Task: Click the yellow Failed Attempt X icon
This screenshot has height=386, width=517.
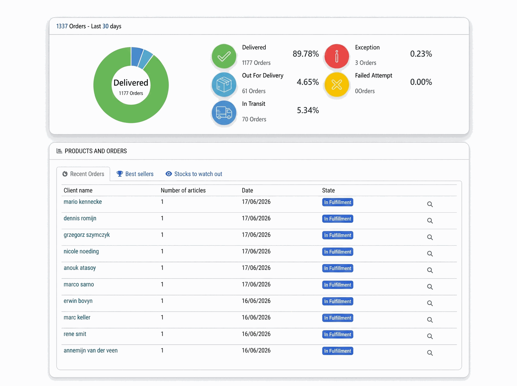Action: coord(337,84)
